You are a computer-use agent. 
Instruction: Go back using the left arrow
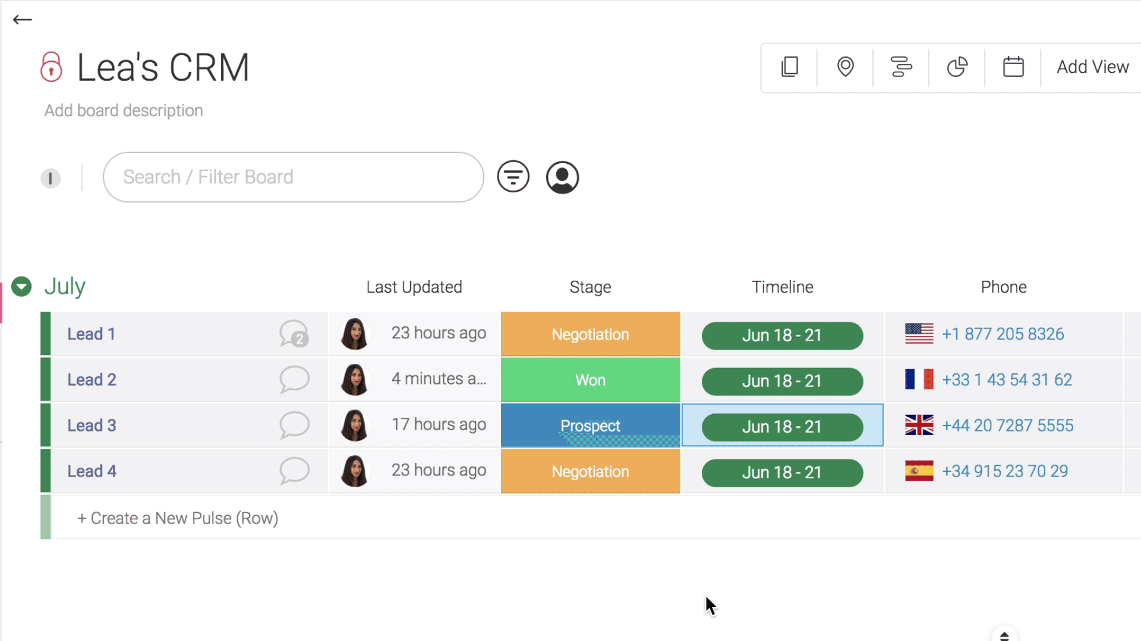23,20
